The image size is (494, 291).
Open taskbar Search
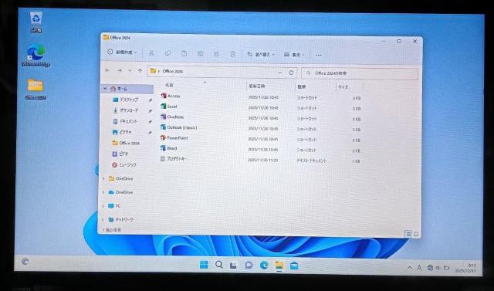tap(219, 265)
